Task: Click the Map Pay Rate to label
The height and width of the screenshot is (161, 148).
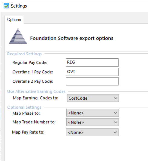Action: [28, 132]
